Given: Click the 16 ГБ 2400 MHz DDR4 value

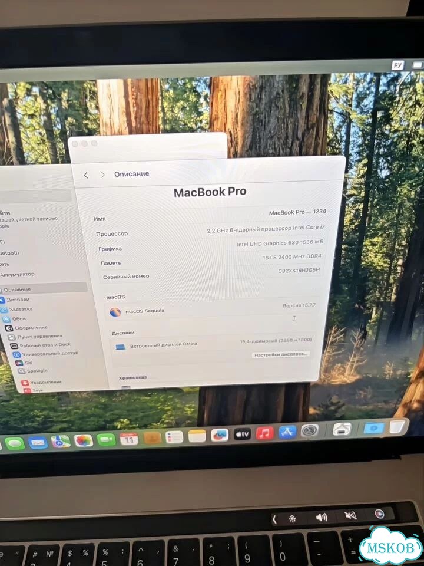Looking at the screenshot, I should point(292,257).
